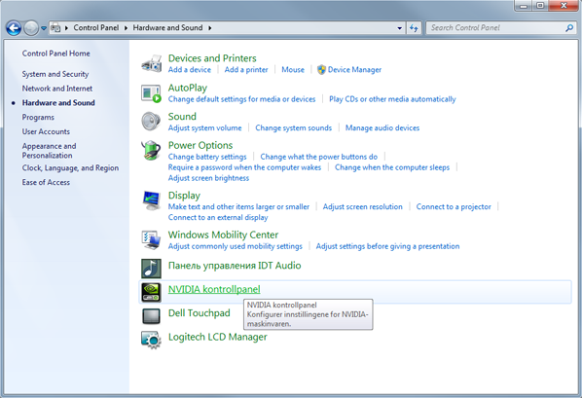Screen dimensions: 582x398
Task: Click the Power Options battery icon
Action: [x=151, y=150]
